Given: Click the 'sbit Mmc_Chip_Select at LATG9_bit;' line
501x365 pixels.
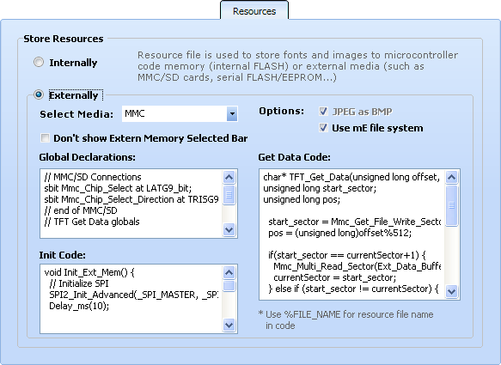Looking at the screenshot, I should click(118, 188).
